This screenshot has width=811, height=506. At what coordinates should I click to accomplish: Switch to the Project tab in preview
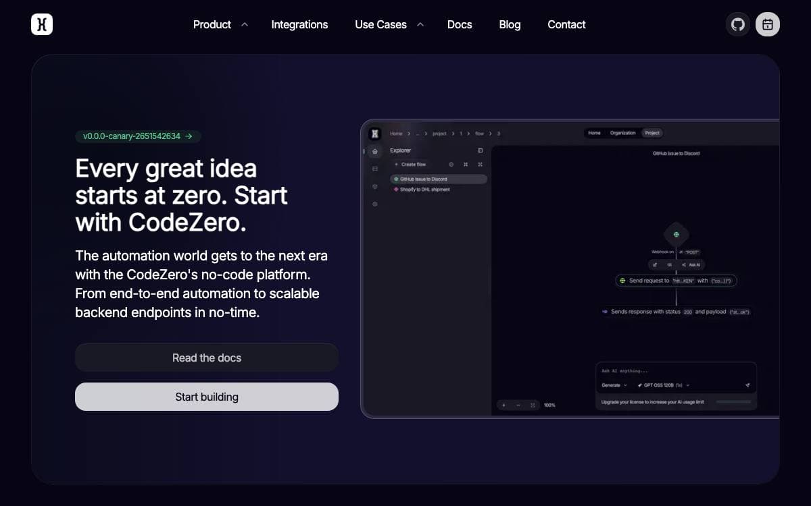(652, 133)
